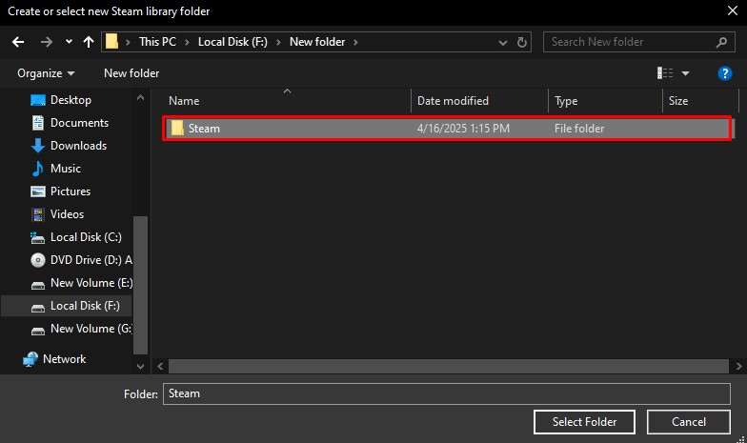
Task: Sort by Name column header
Action: [x=288, y=101]
